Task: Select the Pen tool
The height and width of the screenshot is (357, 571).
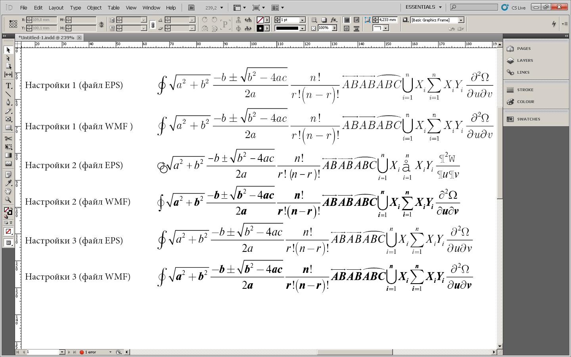Action: click(8, 102)
